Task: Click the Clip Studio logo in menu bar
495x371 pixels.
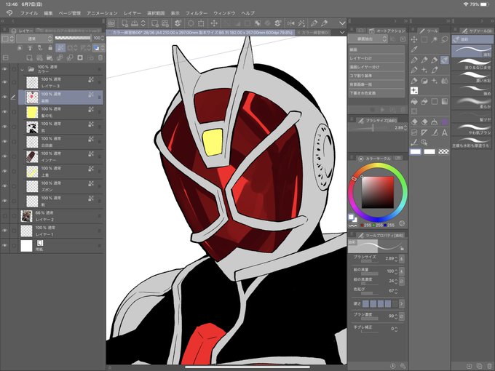Action: point(9,13)
